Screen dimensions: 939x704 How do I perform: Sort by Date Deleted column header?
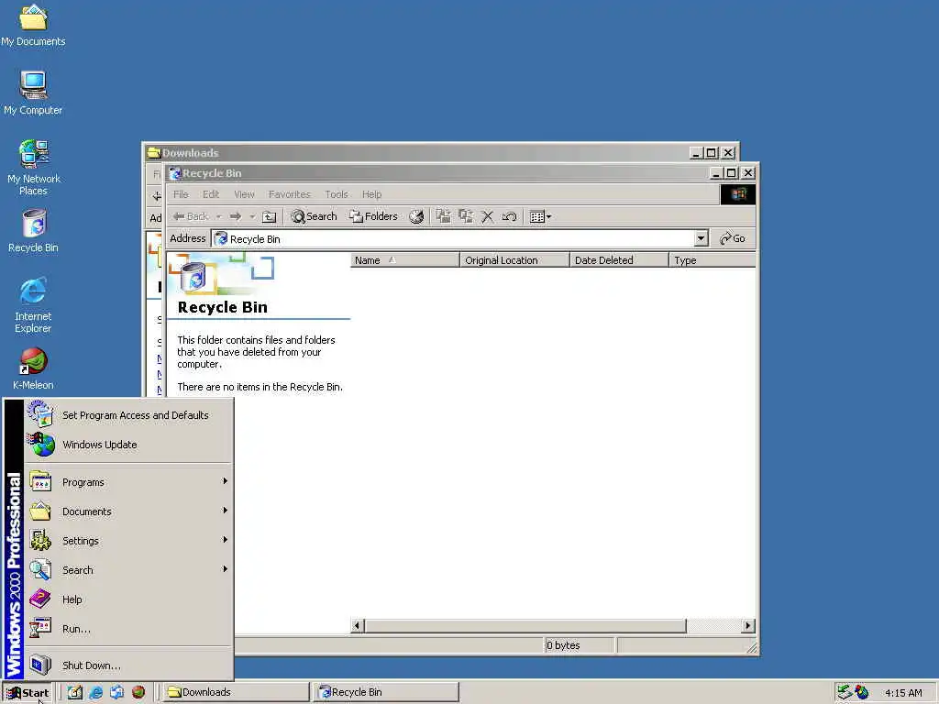point(619,260)
